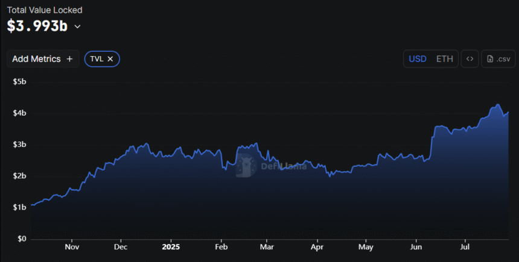Click the Apr label on the x-axis

pyautogui.click(x=317, y=246)
